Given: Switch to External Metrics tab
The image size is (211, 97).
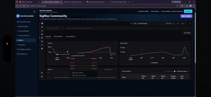Looking at the screenshot, I should tap(70, 37).
